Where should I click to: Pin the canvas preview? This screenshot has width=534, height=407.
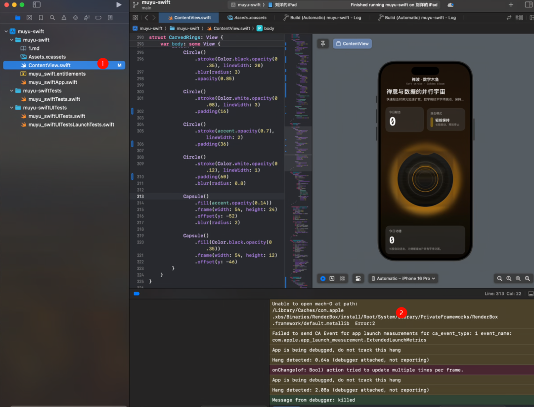coord(322,43)
